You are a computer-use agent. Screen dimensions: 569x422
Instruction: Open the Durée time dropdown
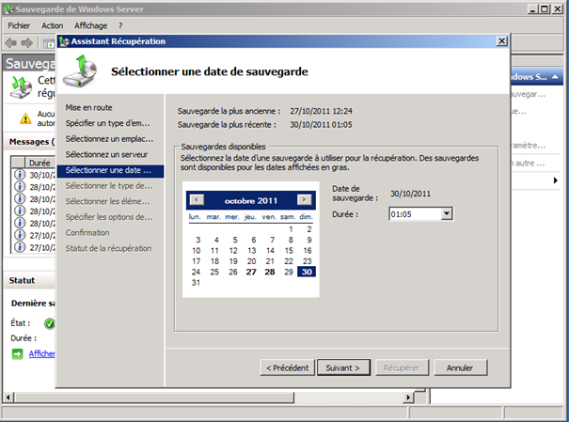click(447, 214)
